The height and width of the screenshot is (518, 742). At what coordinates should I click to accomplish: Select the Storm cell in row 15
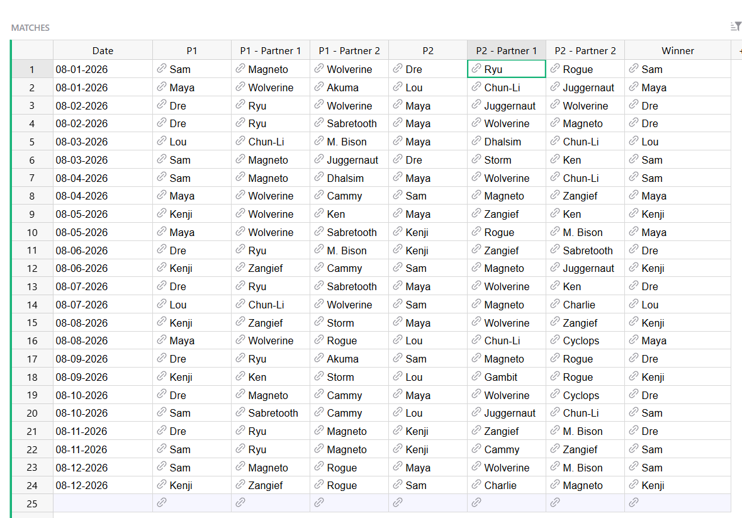[349, 323]
